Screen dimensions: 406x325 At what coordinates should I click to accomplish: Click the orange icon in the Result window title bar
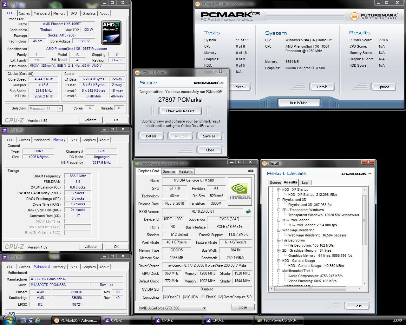coord(265,163)
